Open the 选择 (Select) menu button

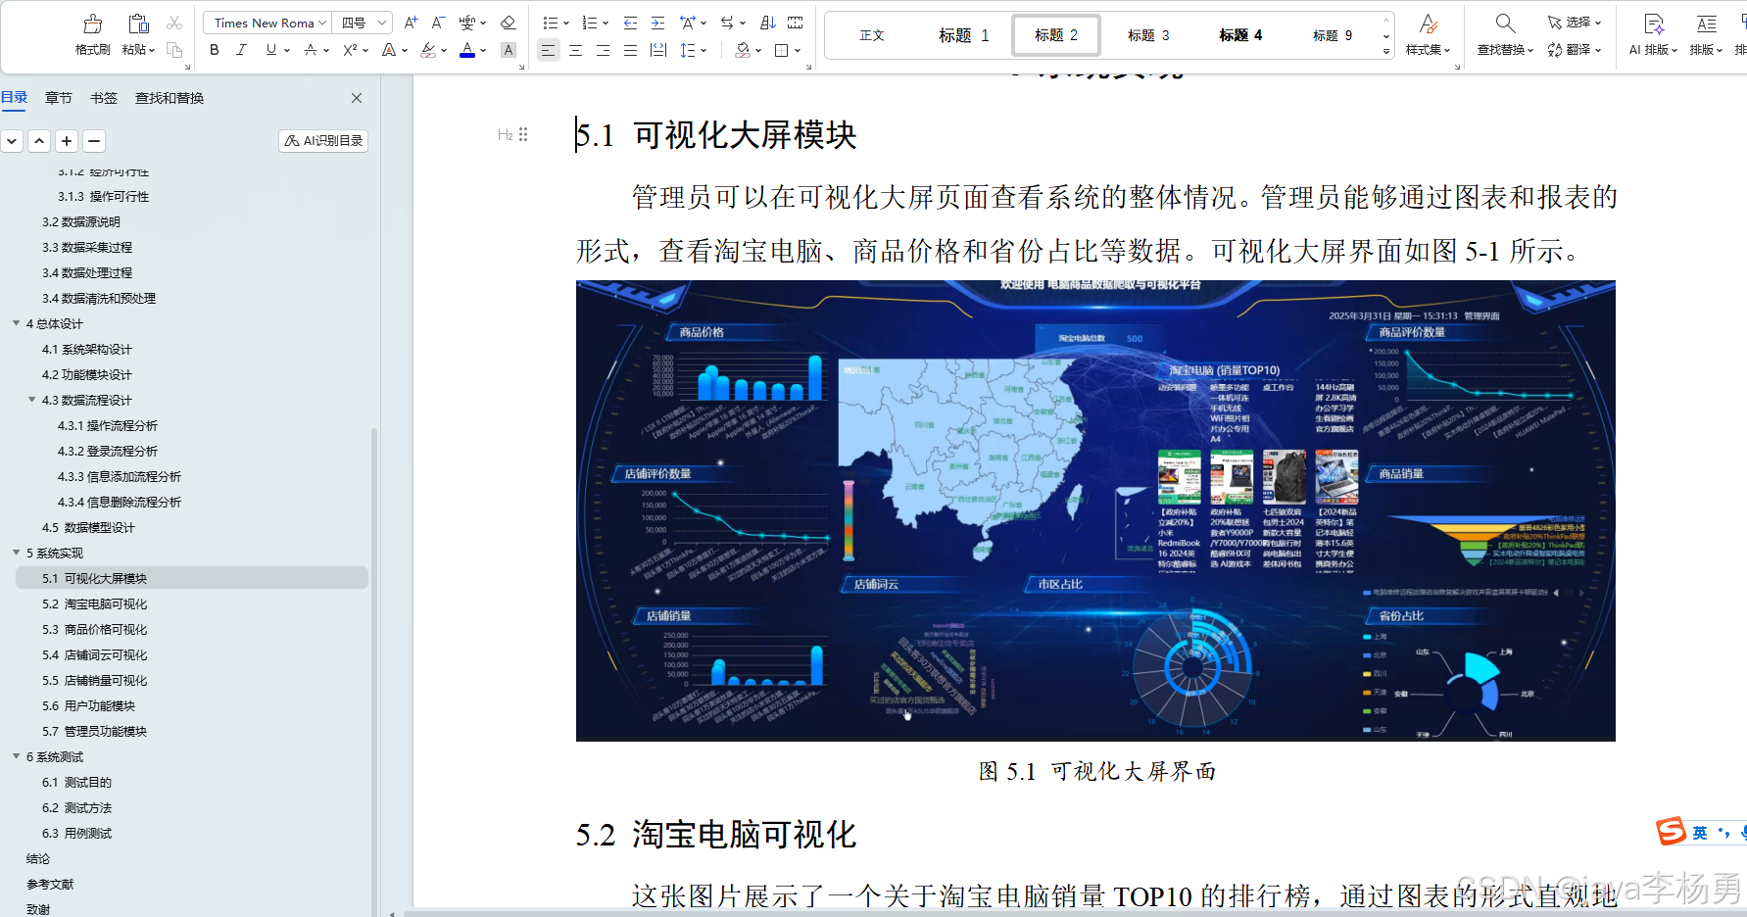point(1575,23)
